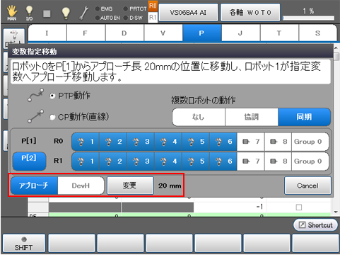The height and width of the screenshot is (255, 340).
Task: Toggle R1 extra axis 7
Action: (x=251, y=161)
